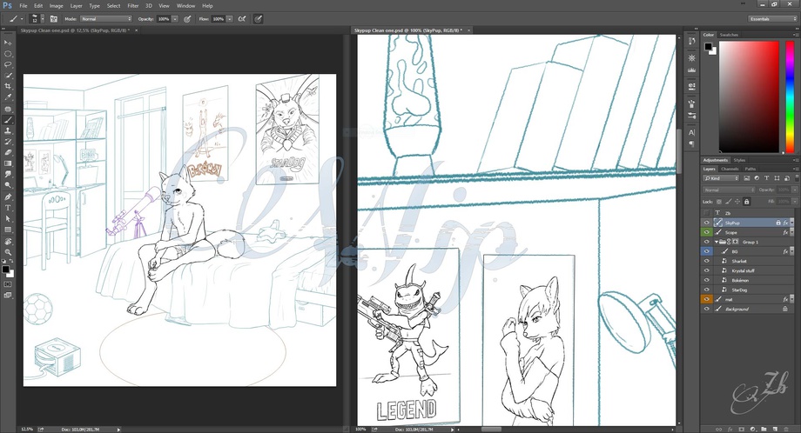Screen dimensions: 801x433
Task: Open the Filter menu
Action: pyautogui.click(x=132, y=5)
